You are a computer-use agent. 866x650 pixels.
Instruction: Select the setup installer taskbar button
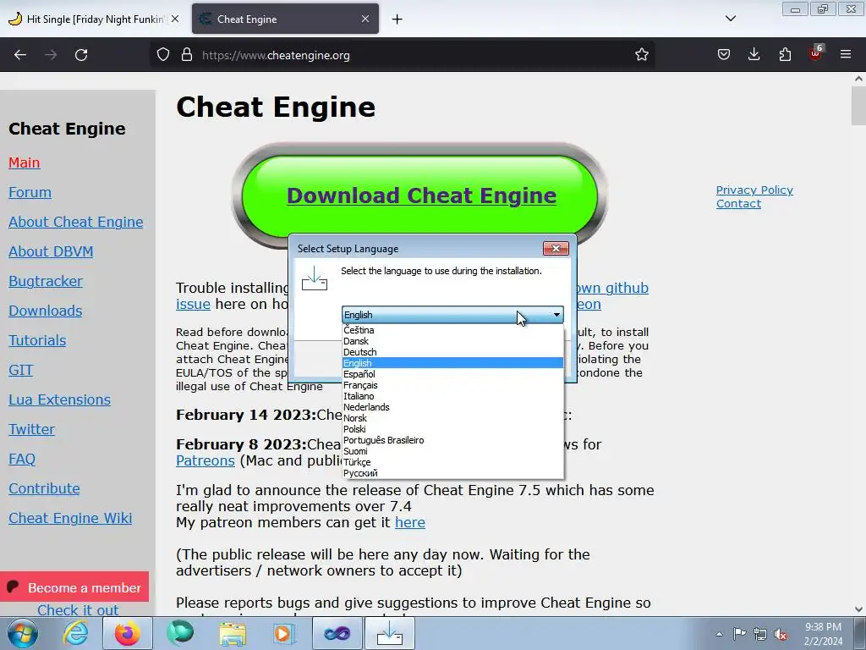(x=389, y=633)
